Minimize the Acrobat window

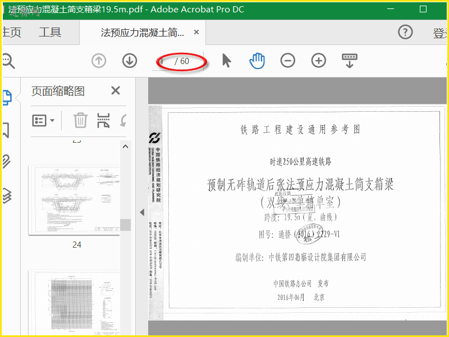[x=391, y=9]
